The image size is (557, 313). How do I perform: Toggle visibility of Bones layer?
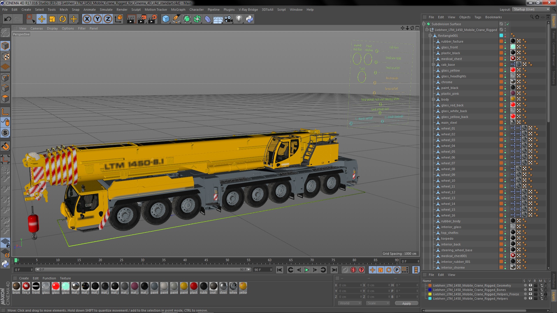click(530, 290)
